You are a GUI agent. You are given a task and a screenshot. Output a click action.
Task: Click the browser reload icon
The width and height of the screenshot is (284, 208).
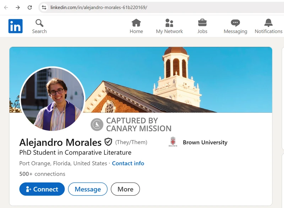[x=30, y=7]
